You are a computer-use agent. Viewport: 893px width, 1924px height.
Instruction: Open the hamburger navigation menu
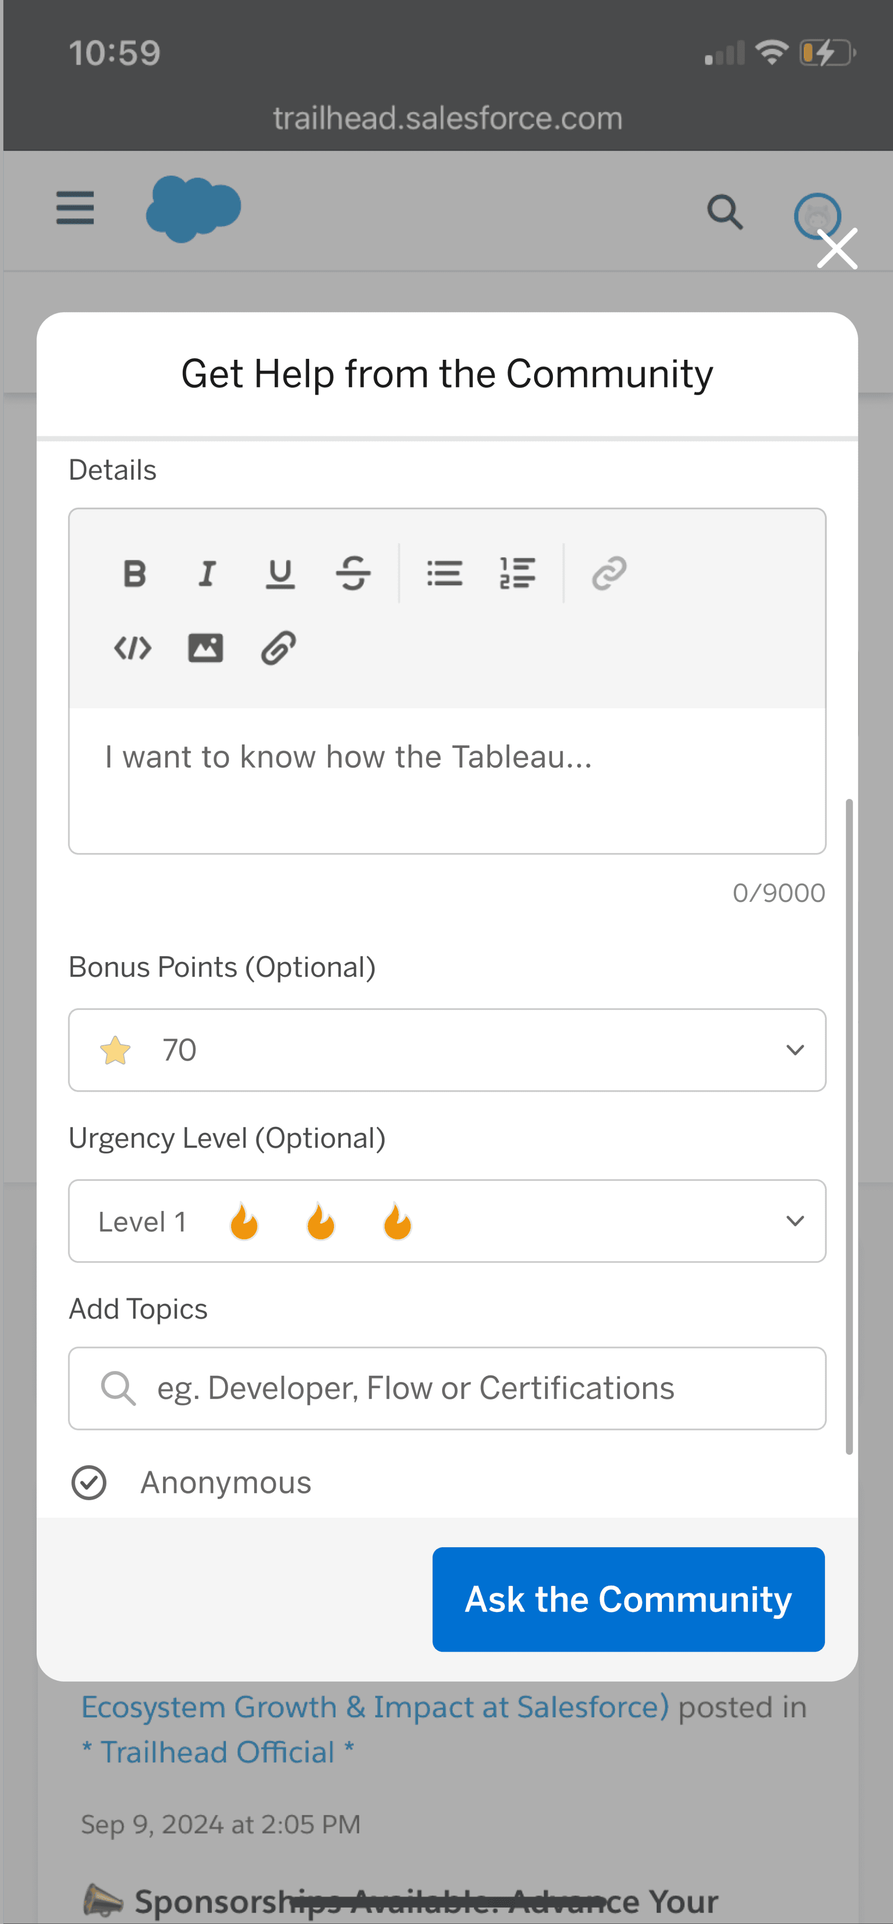(x=76, y=208)
